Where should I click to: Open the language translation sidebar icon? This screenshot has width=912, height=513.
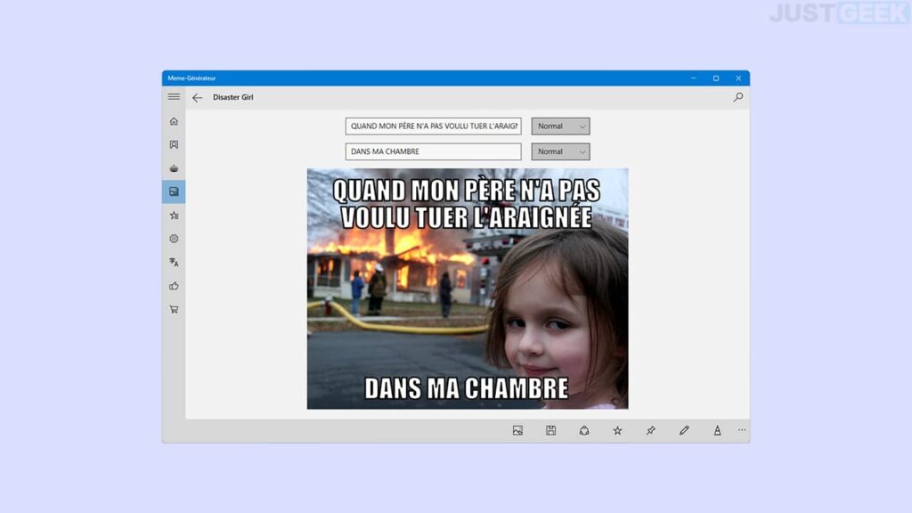point(174,263)
